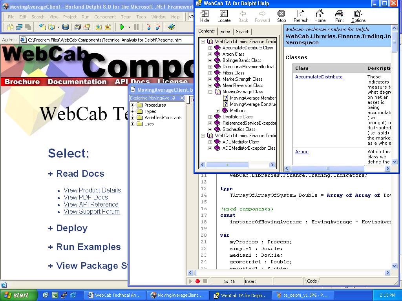Toggle the pin on Exploring MovingAve panel
Screen dimensions: 402x301
174,98
